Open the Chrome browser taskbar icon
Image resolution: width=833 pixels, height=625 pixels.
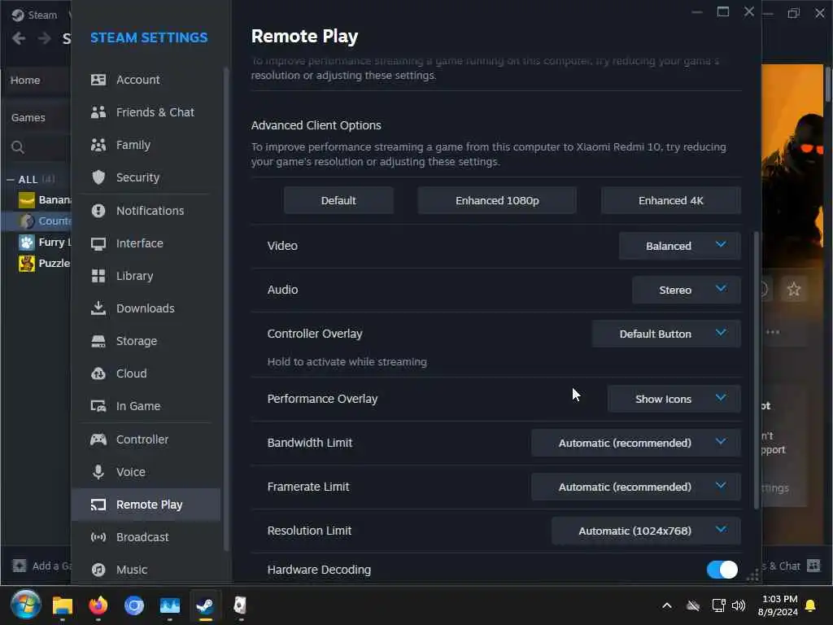[134, 605]
